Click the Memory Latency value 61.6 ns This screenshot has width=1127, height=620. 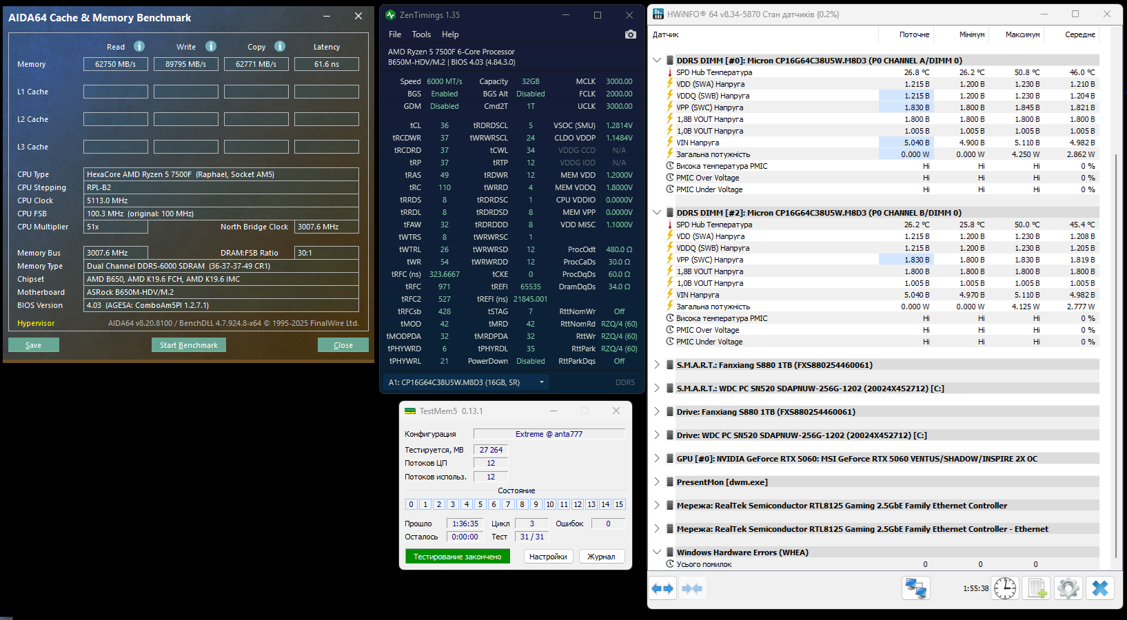click(x=327, y=64)
